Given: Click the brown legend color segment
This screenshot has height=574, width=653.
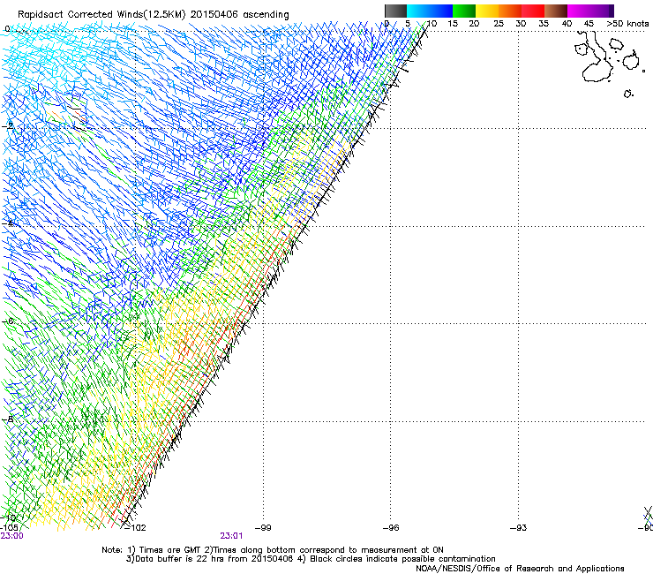Looking at the screenshot, I should 556,11.
